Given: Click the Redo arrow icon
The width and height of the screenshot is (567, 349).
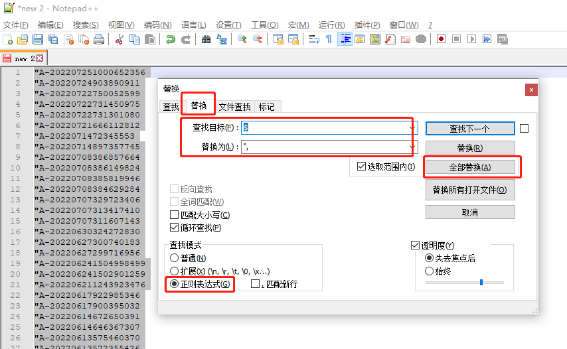Looking at the screenshot, I should point(185,39).
